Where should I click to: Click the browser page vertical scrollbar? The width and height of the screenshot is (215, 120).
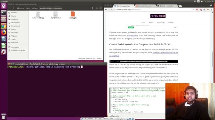pos(213,59)
